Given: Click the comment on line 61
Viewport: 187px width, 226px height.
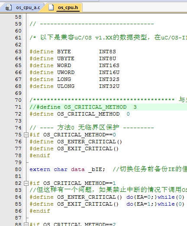Looking at the screenshot, I should [x=108, y=38].
